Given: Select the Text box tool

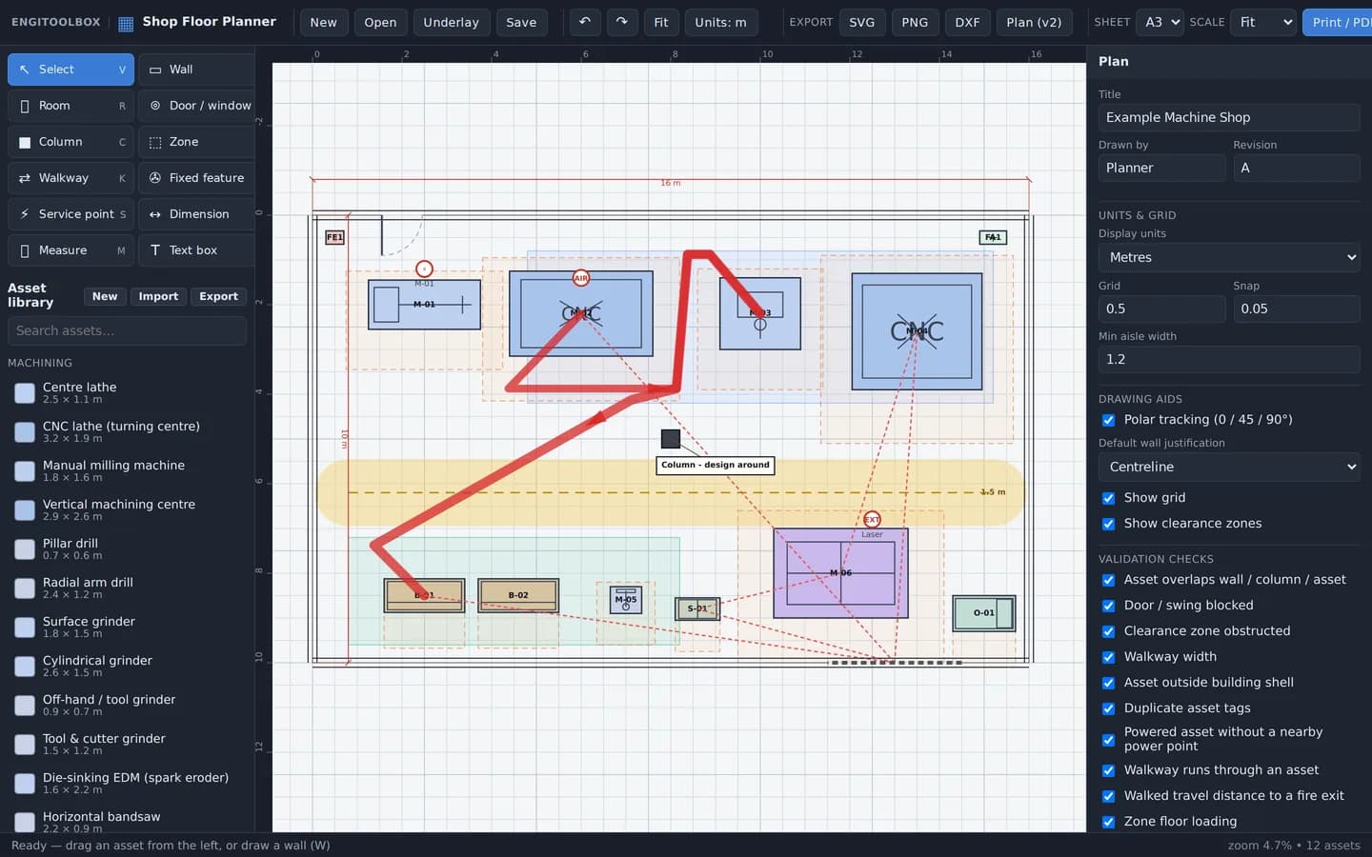Looking at the screenshot, I should point(196,250).
